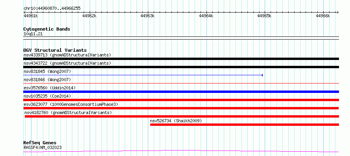The height and width of the screenshot is (156, 350).
Task: Click the red bar for esv3623077
Action: click(x=181, y=108)
